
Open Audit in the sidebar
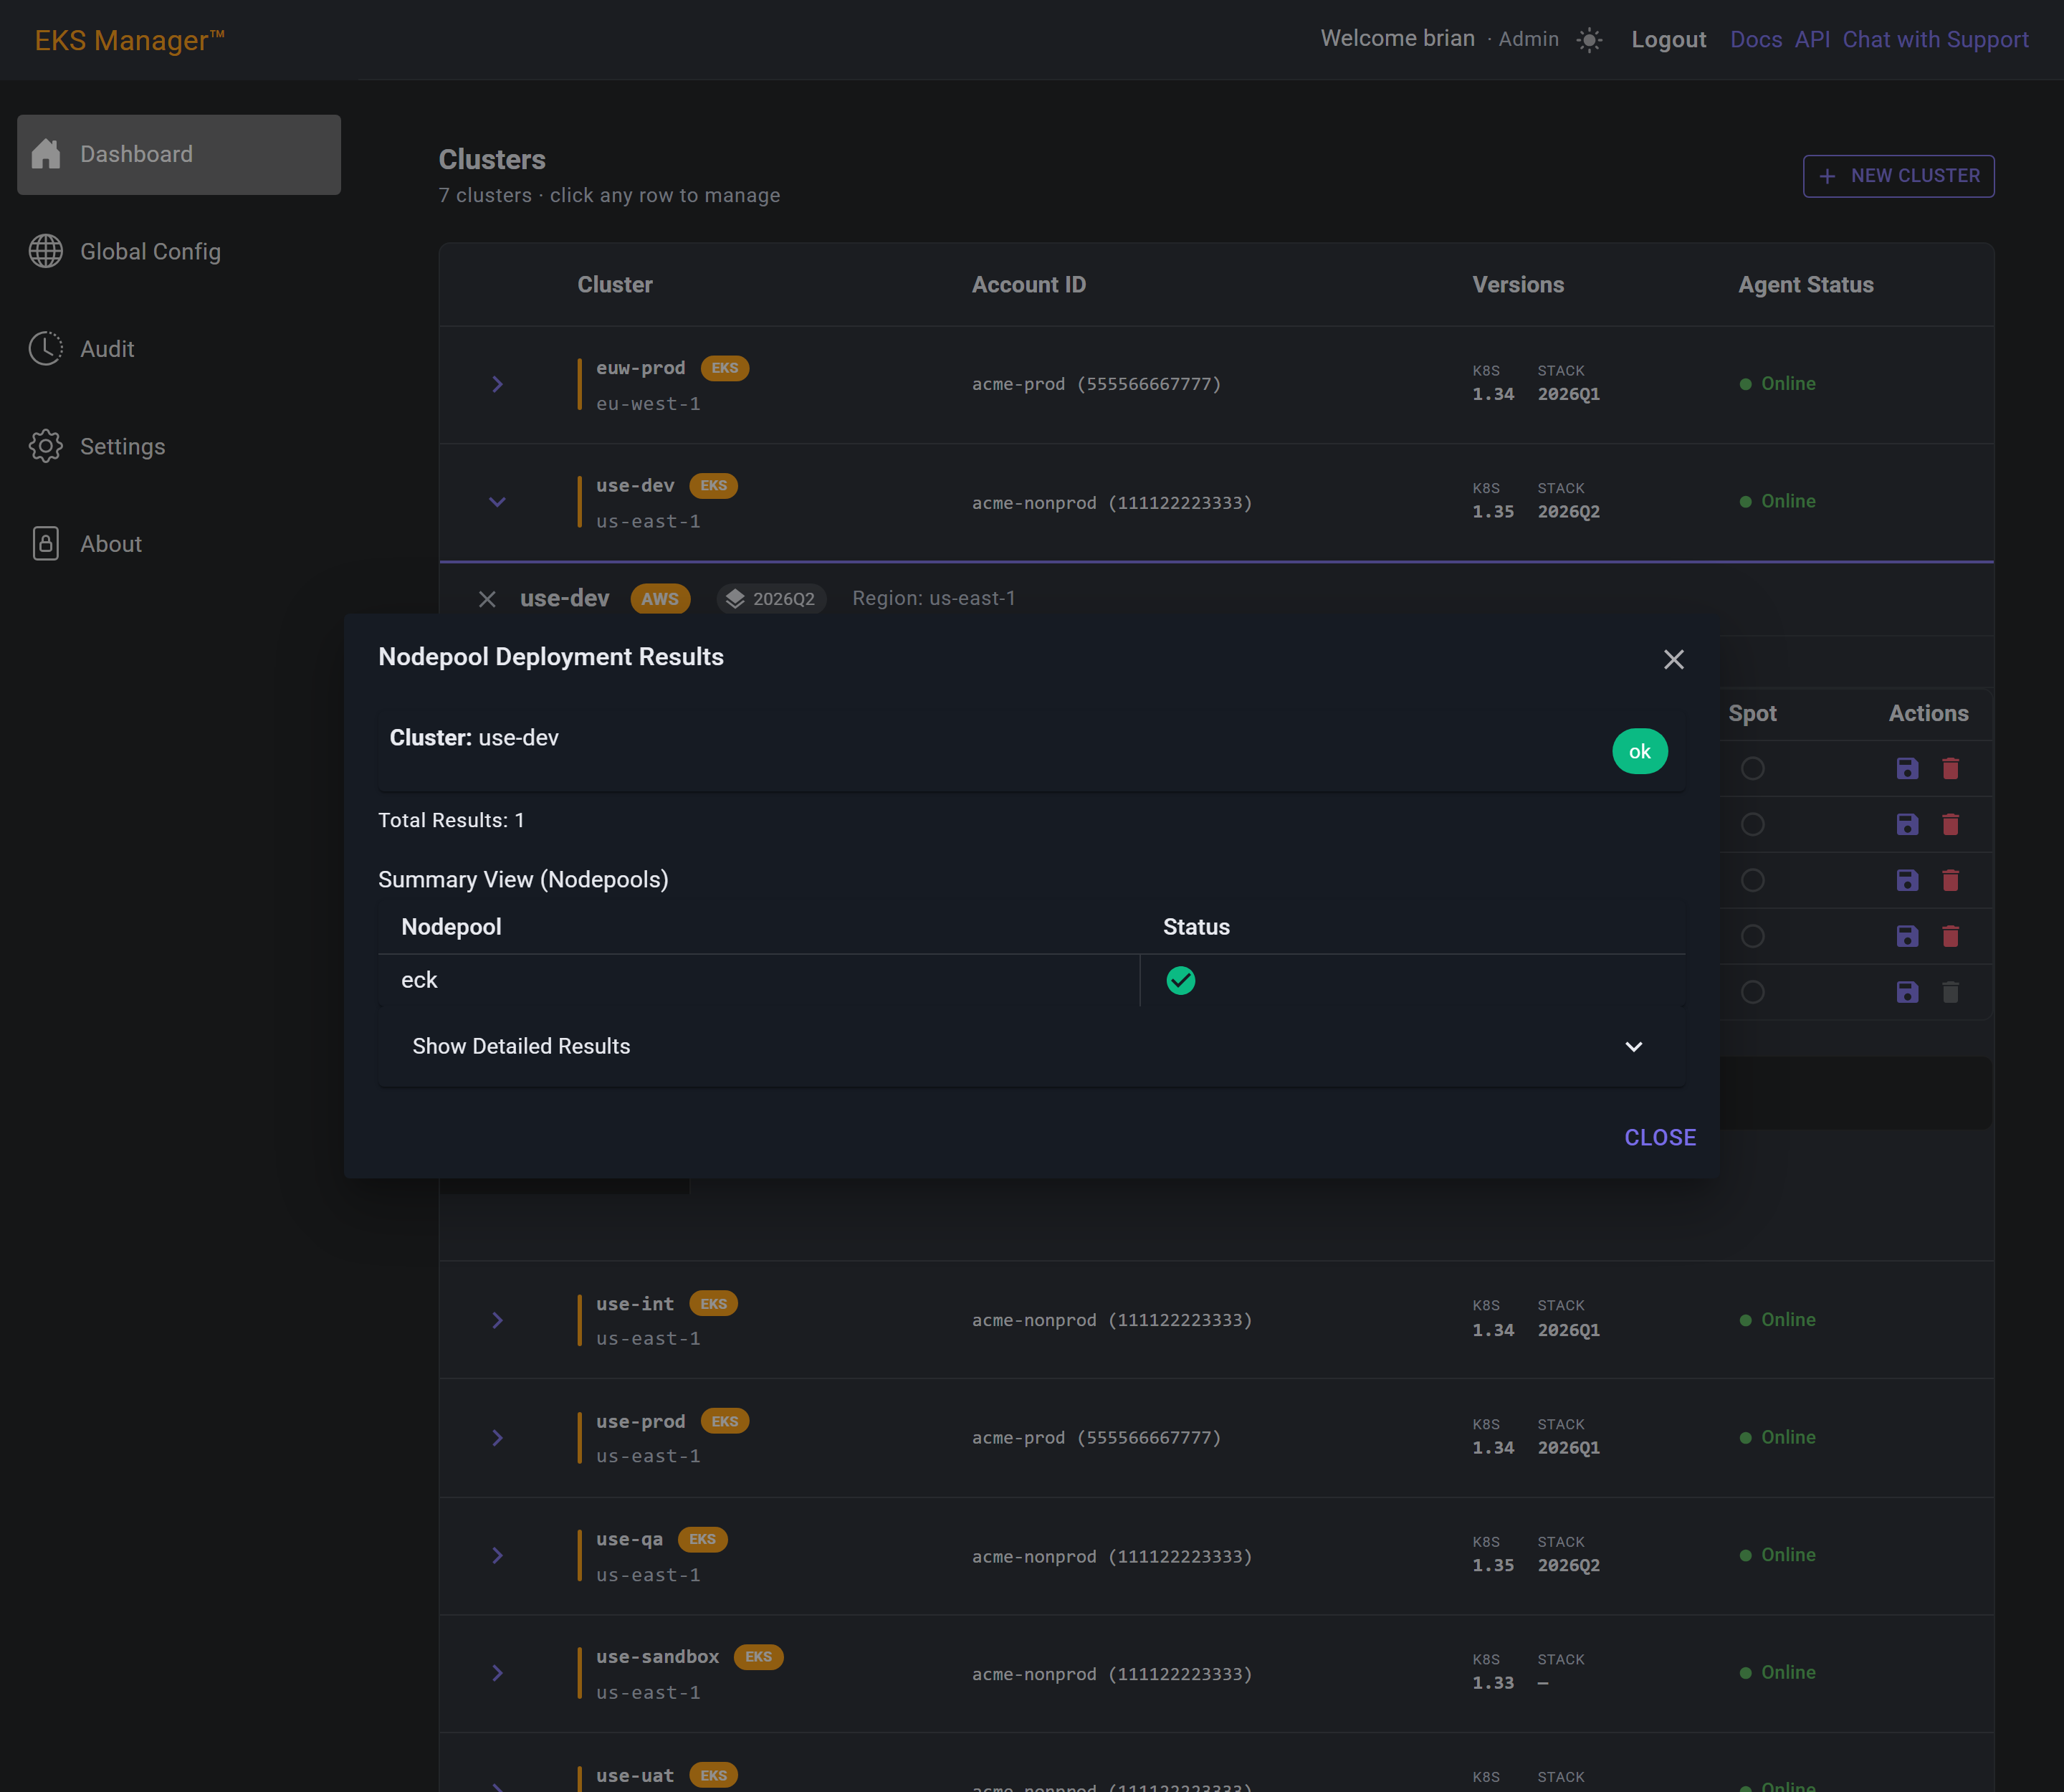click(179, 348)
